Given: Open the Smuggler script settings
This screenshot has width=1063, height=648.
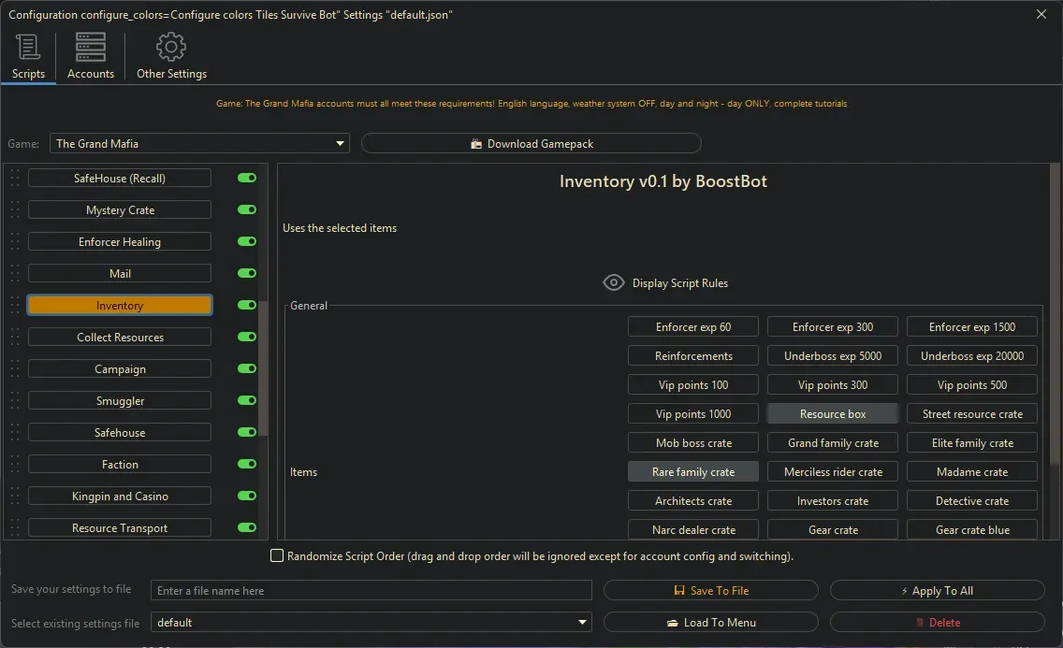Looking at the screenshot, I should tap(120, 401).
